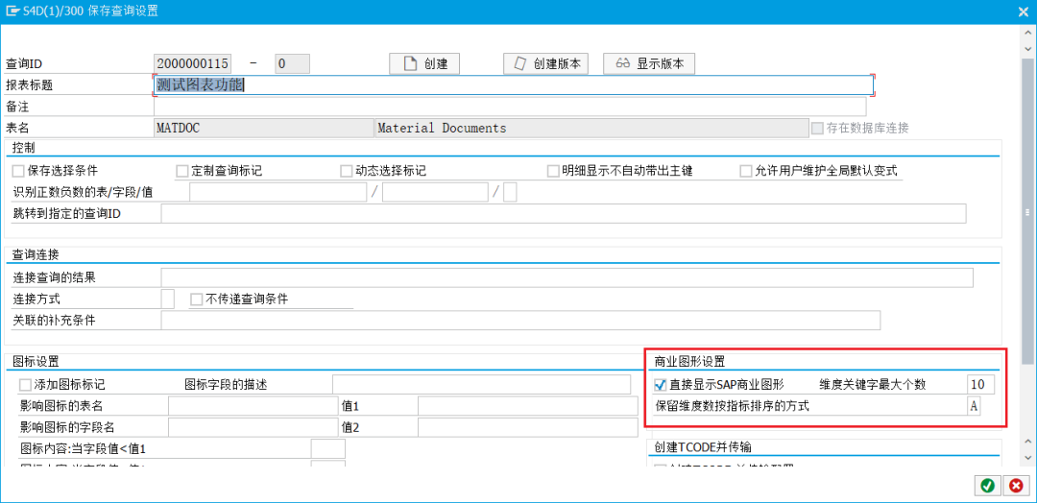Click the 影响图标的字段名 input field
Screen dimensions: 1037x503
tap(253, 428)
